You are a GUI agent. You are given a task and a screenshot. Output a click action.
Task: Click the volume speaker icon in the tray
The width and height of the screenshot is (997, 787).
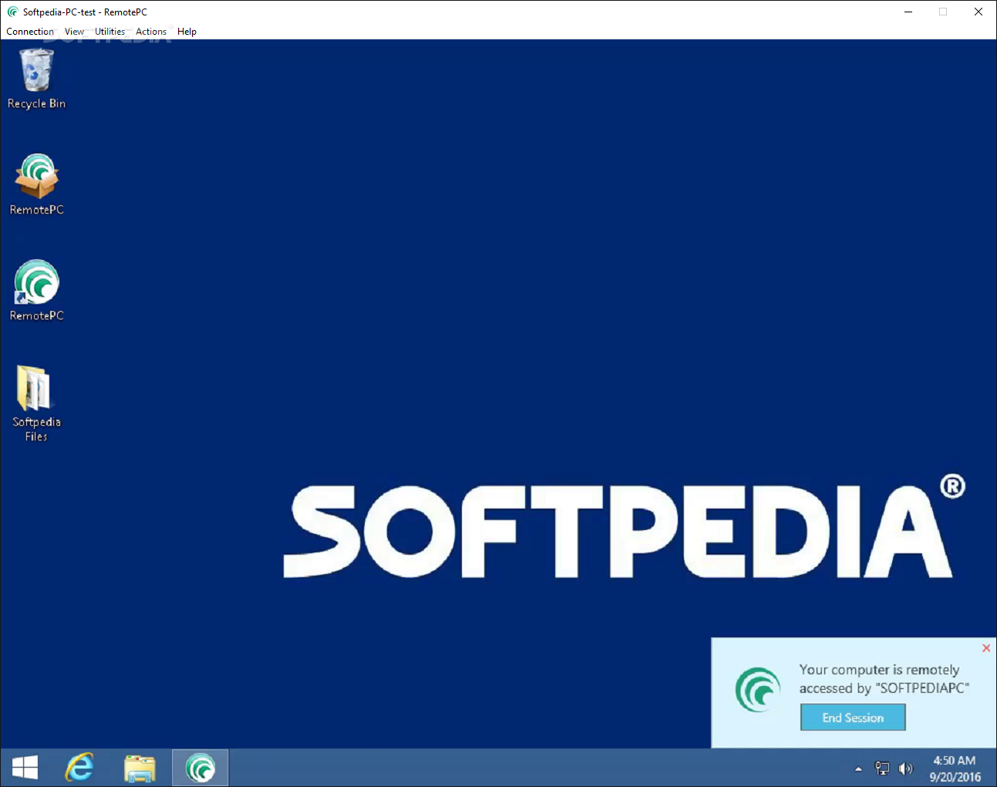tap(905, 768)
